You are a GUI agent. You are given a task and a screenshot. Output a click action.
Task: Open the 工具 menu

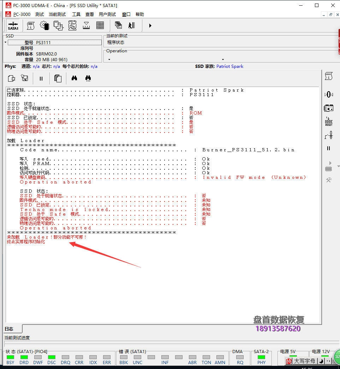pos(76,14)
